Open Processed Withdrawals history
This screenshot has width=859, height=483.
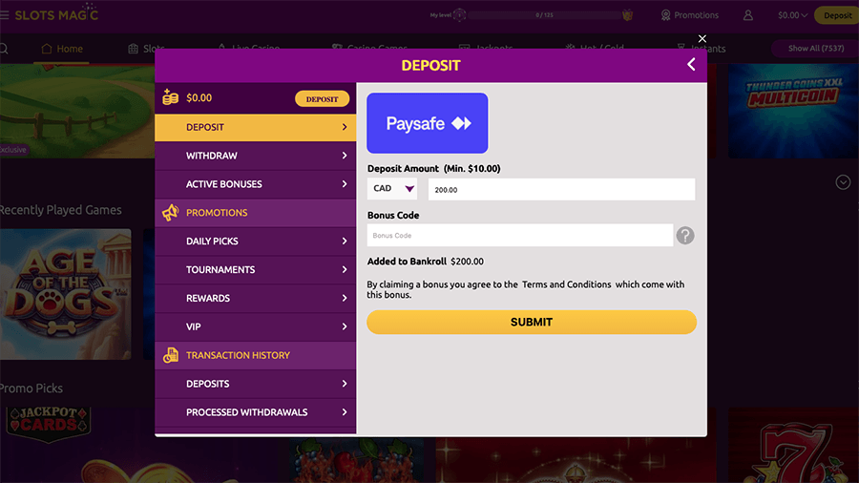255,411
